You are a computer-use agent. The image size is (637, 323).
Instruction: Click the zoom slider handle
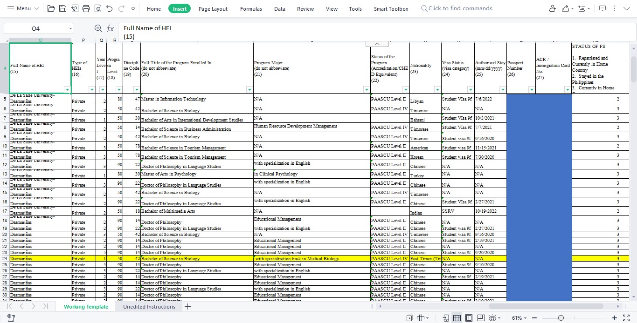[x=561, y=318]
